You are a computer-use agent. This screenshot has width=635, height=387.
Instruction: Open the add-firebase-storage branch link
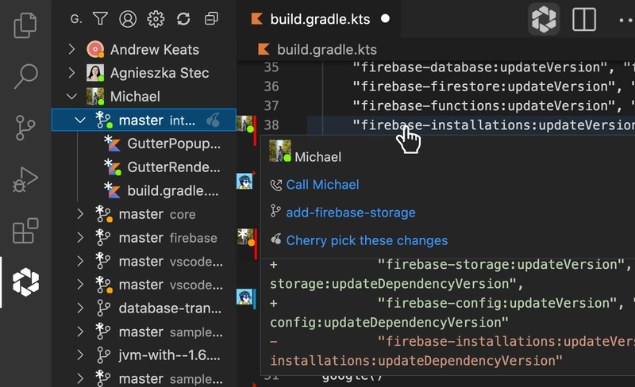[x=350, y=213]
